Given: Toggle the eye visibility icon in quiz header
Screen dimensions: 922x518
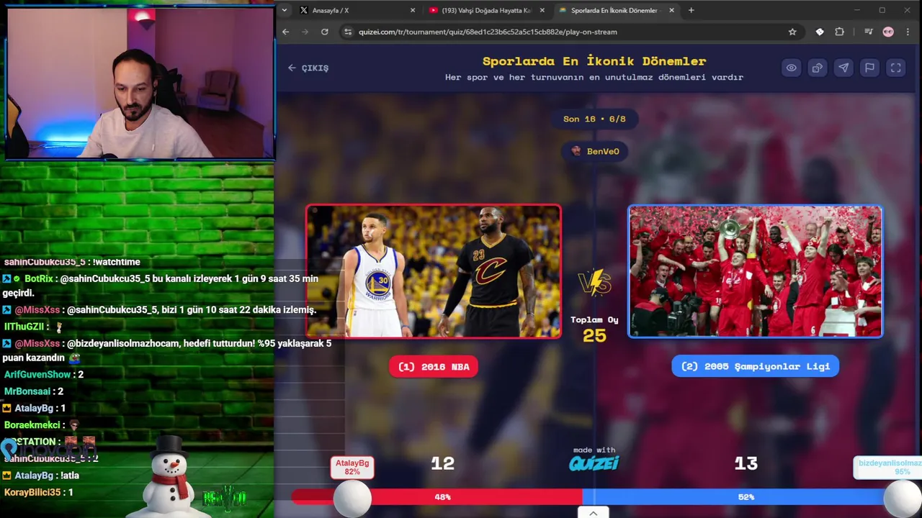Looking at the screenshot, I should click(792, 68).
